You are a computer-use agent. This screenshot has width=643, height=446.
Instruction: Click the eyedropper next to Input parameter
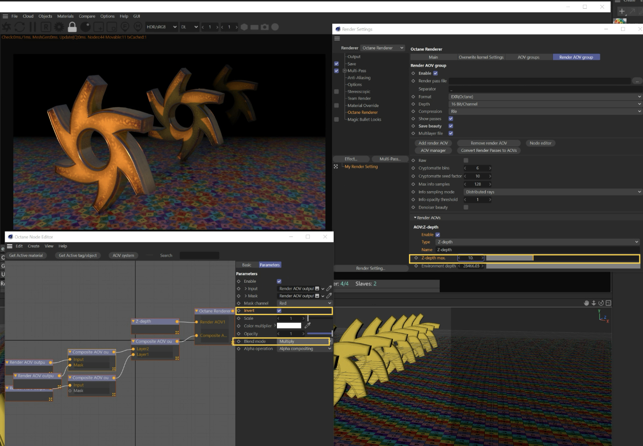coord(329,289)
